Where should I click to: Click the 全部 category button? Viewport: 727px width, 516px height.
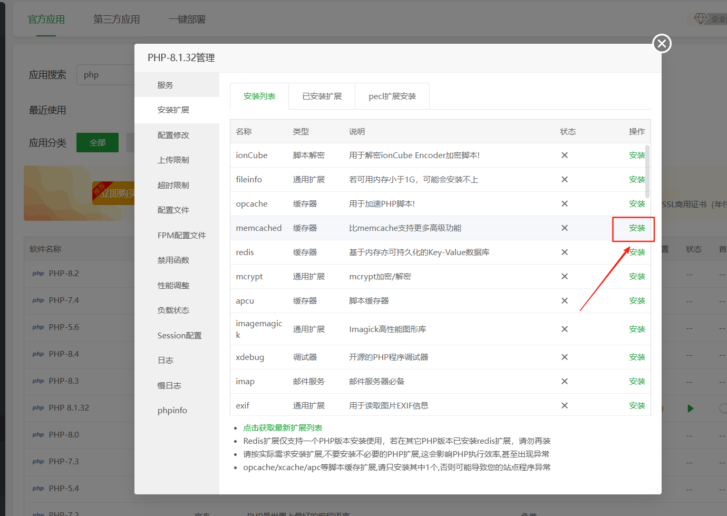98,142
